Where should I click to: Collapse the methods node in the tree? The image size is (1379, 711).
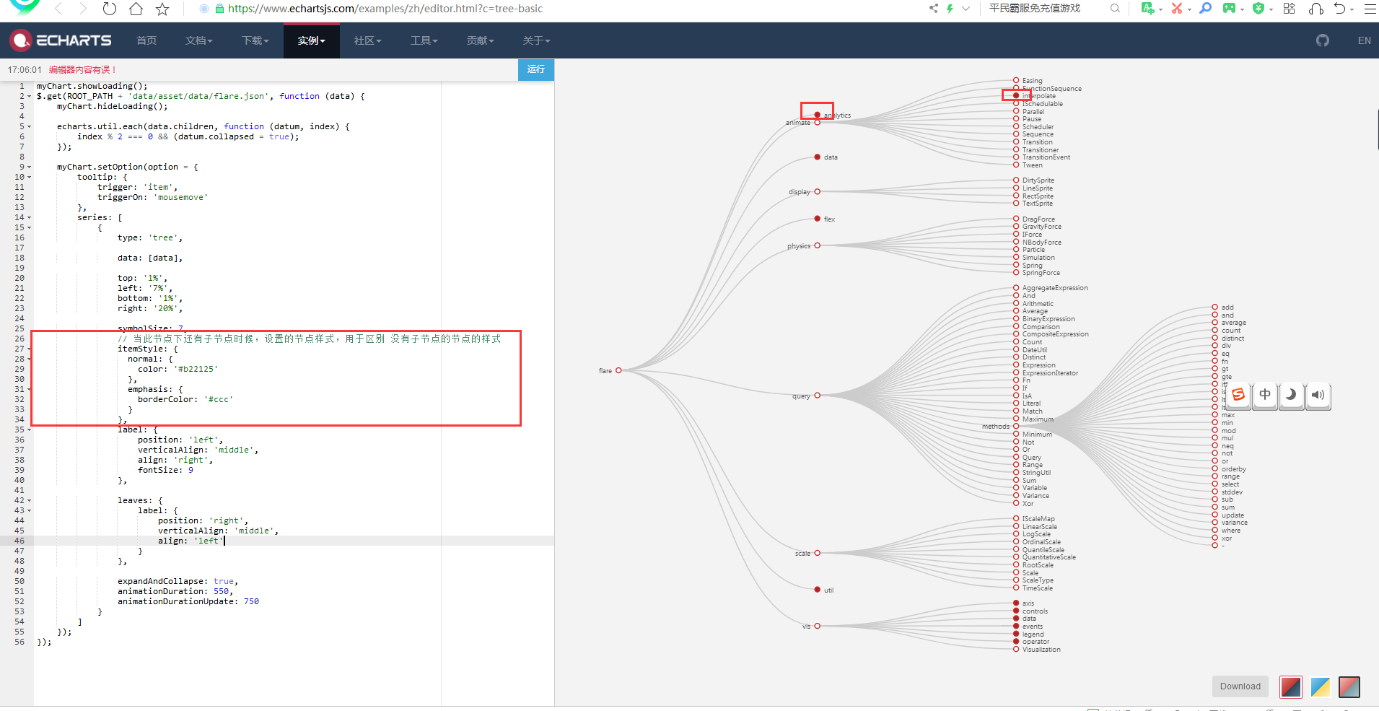(x=1016, y=426)
